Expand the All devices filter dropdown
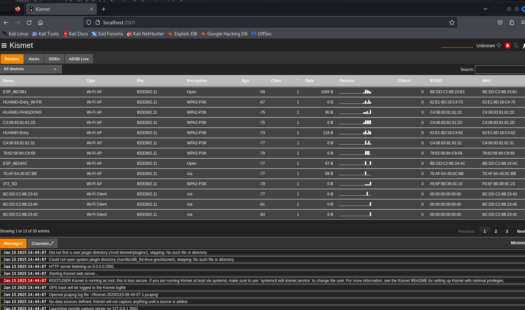Image resolution: width=525 pixels, height=310 pixels. 31,69
